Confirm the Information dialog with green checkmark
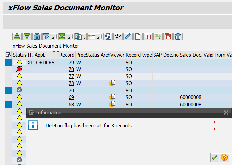232x165 pixels. point(214,157)
